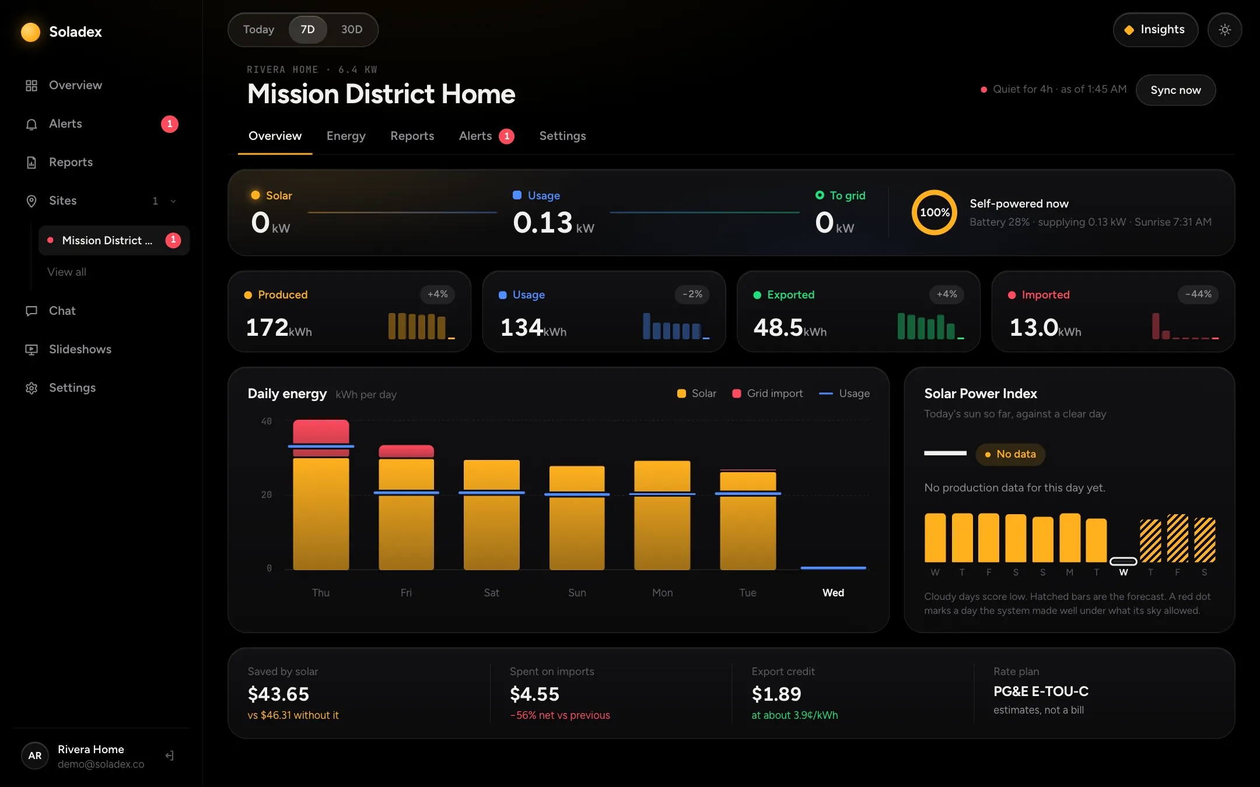Viewport: 1260px width, 787px height.
Task: Click the AR avatar in sidebar
Action: coord(35,756)
